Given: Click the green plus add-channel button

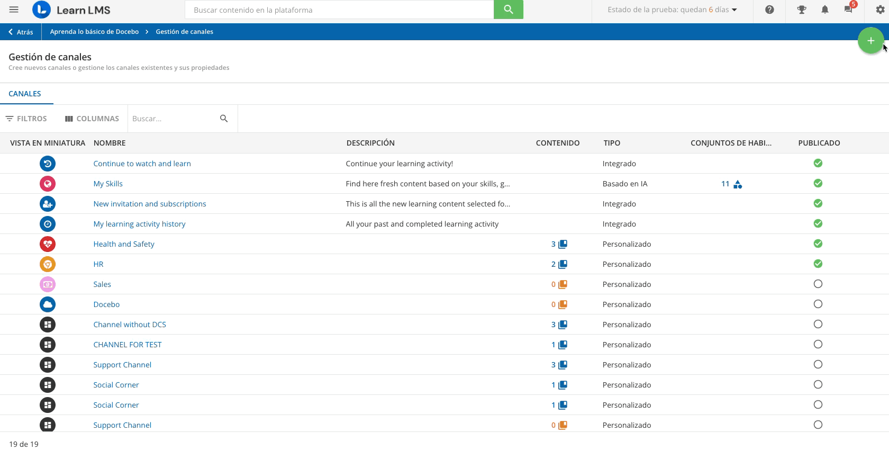Looking at the screenshot, I should pyautogui.click(x=870, y=41).
